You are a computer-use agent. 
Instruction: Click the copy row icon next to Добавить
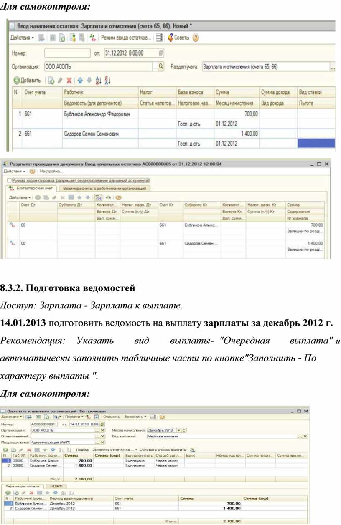(x=51, y=80)
